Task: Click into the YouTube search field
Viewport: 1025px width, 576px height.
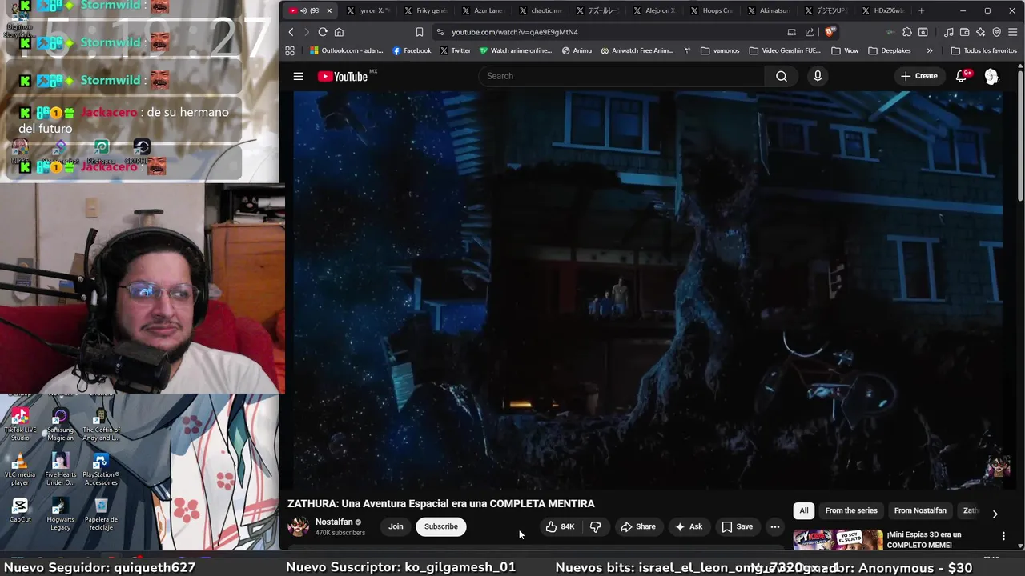Action: (x=621, y=76)
